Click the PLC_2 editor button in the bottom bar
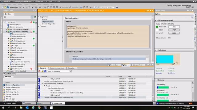 (43, 103)
